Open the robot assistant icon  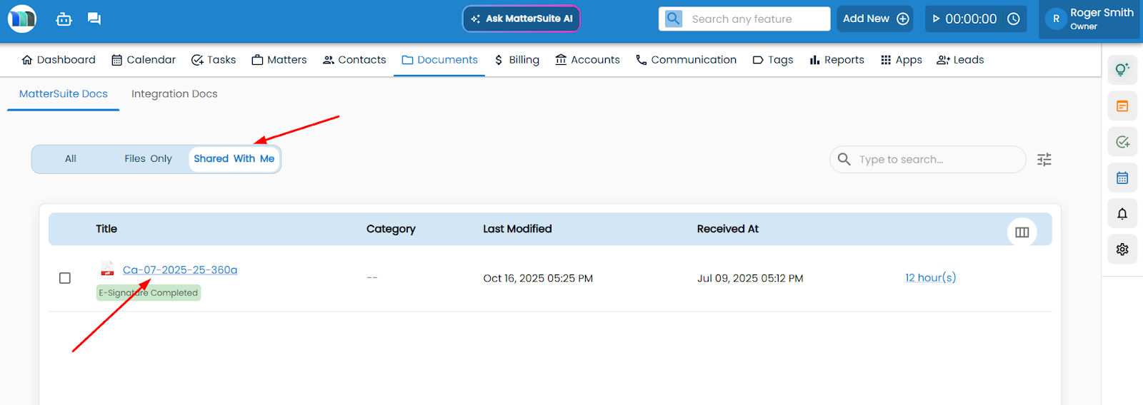pos(64,19)
